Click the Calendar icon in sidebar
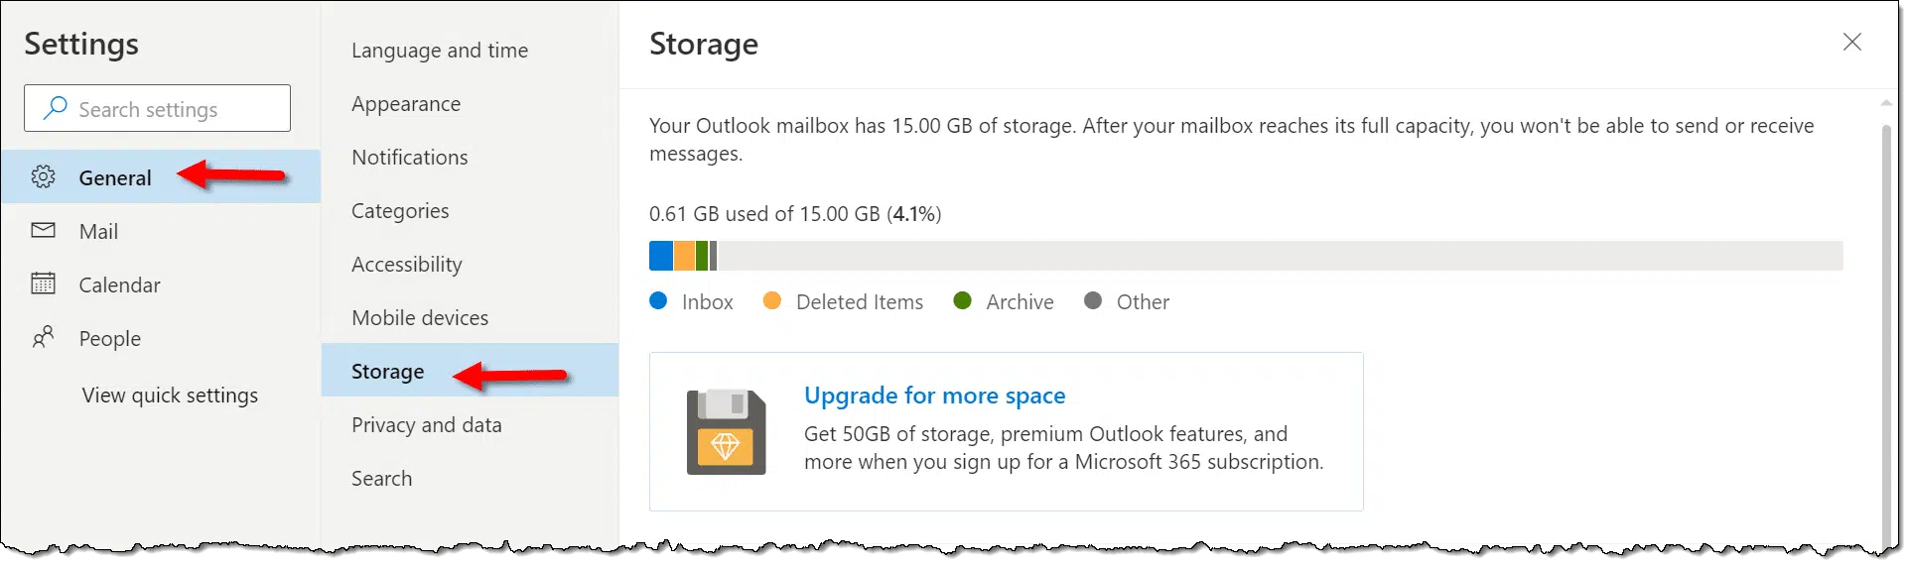The image size is (1909, 567). 43,284
